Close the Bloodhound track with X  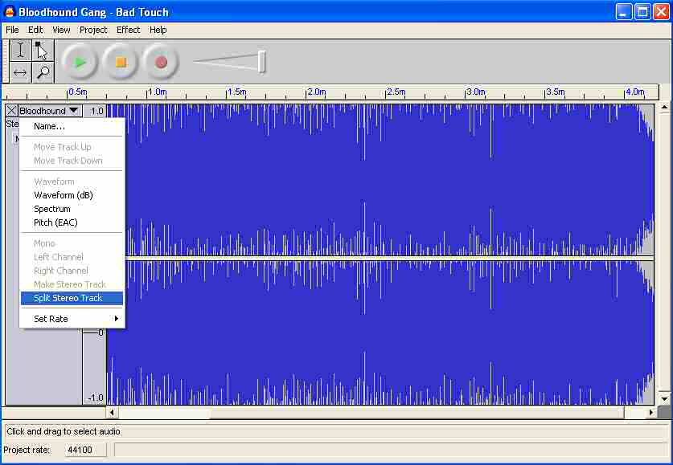(11, 111)
